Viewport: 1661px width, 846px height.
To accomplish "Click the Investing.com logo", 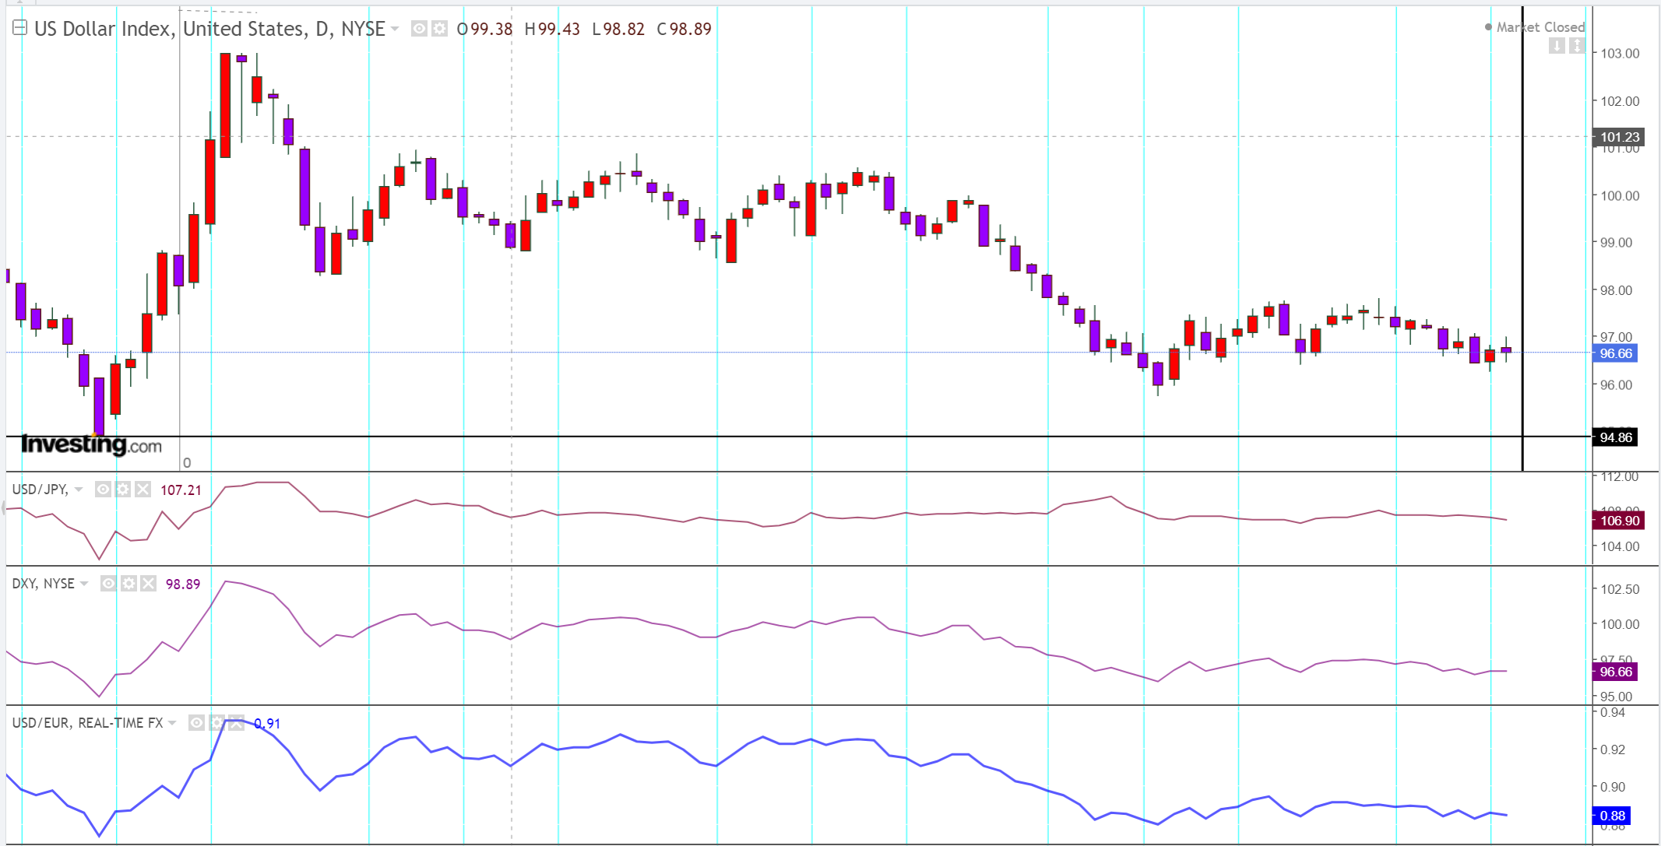I will [x=92, y=444].
